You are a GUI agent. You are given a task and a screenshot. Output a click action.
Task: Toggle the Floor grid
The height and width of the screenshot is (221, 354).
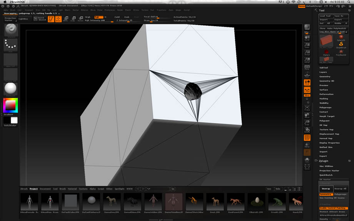307,75
